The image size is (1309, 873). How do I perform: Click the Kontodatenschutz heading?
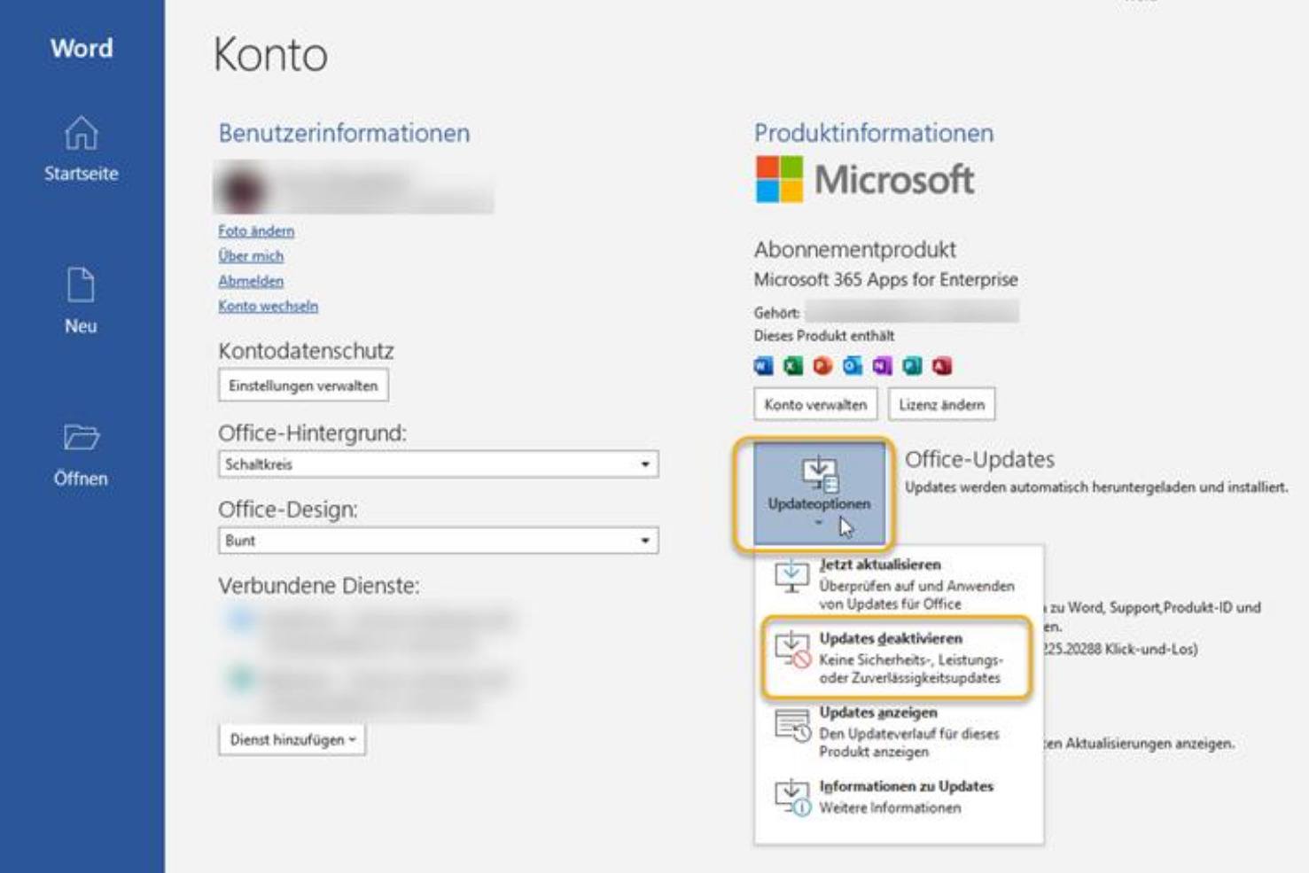click(306, 351)
